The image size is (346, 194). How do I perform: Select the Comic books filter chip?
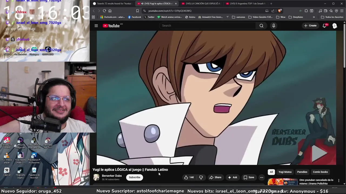[x=320, y=172]
